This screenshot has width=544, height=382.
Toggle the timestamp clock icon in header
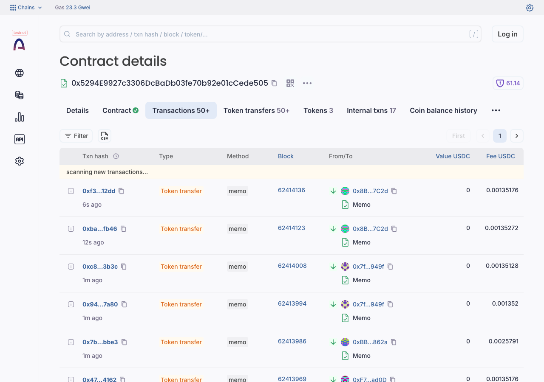tap(116, 156)
